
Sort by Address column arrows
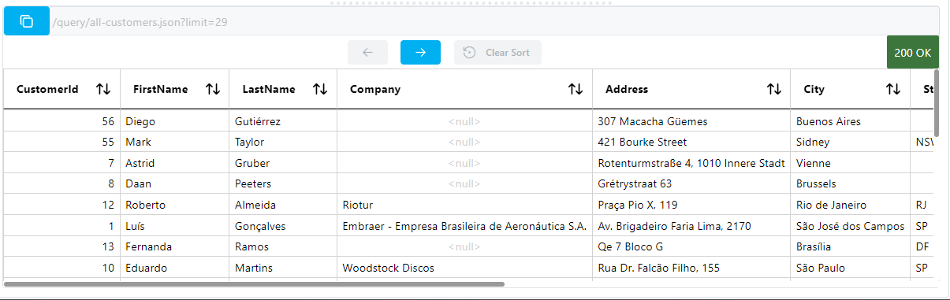point(774,89)
